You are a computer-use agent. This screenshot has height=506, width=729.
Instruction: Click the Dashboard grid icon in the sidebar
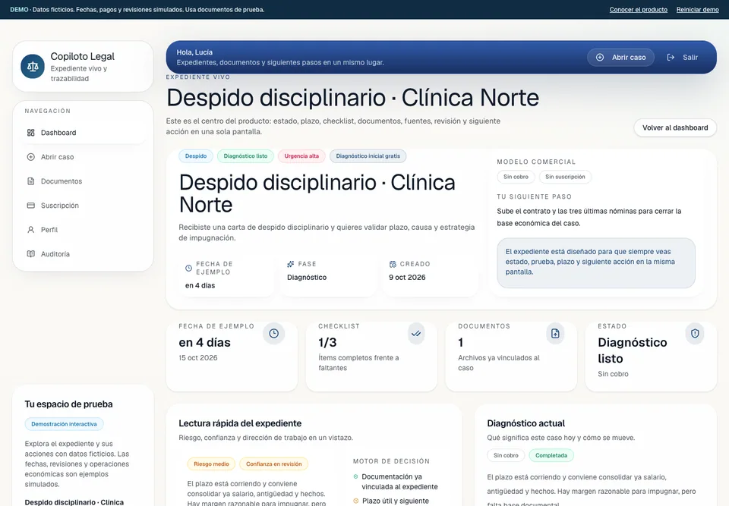pos(30,133)
